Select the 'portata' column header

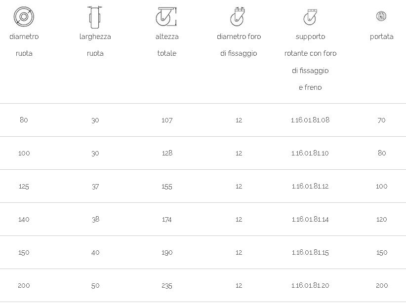[x=381, y=37]
